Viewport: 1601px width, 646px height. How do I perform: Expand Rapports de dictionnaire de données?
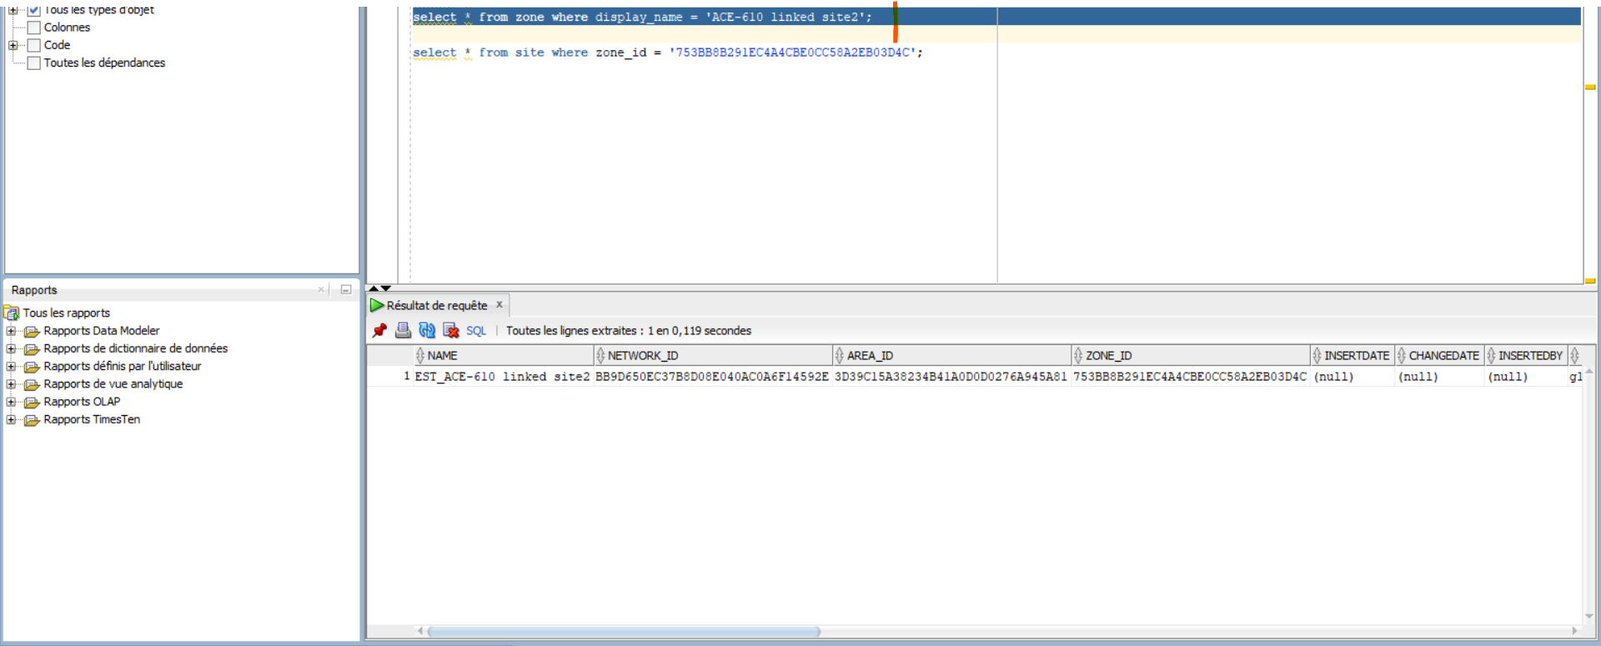click(x=11, y=348)
